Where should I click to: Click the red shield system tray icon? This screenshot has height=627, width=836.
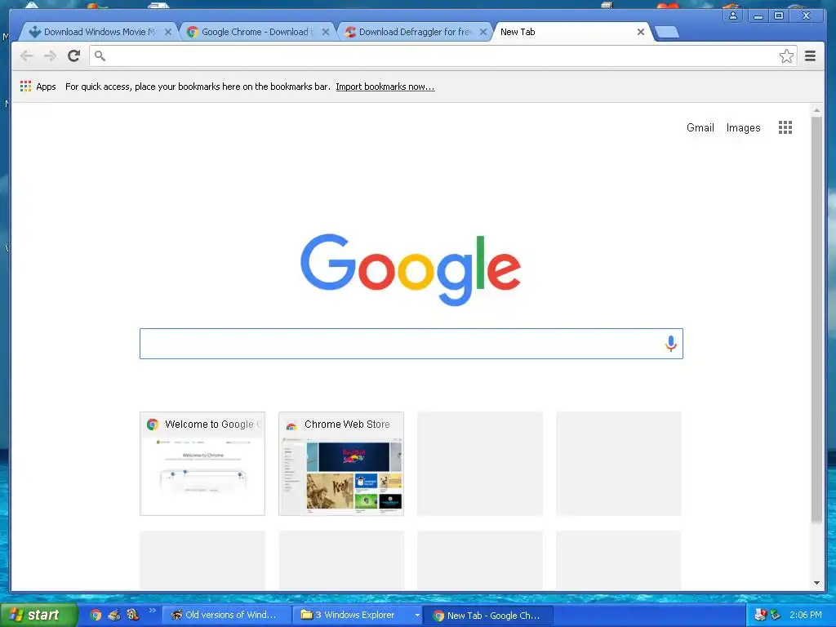click(x=760, y=616)
